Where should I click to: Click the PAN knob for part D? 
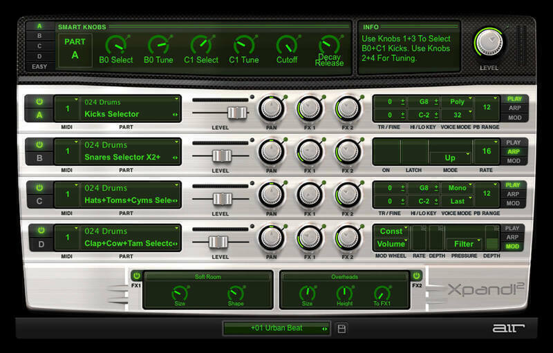272,238
